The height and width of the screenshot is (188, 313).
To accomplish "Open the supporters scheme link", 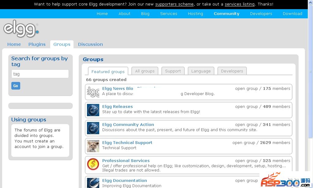I will point(174,4).
